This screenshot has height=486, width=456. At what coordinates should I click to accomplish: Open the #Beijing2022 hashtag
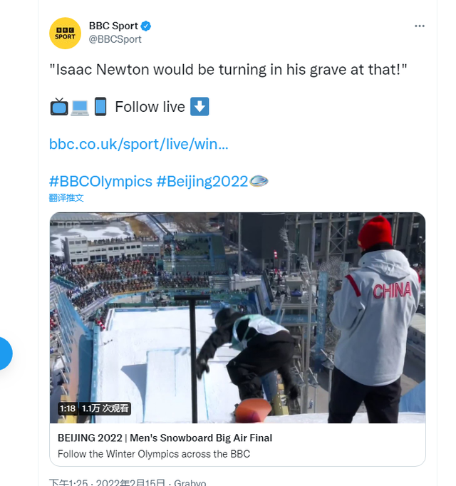(202, 181)
